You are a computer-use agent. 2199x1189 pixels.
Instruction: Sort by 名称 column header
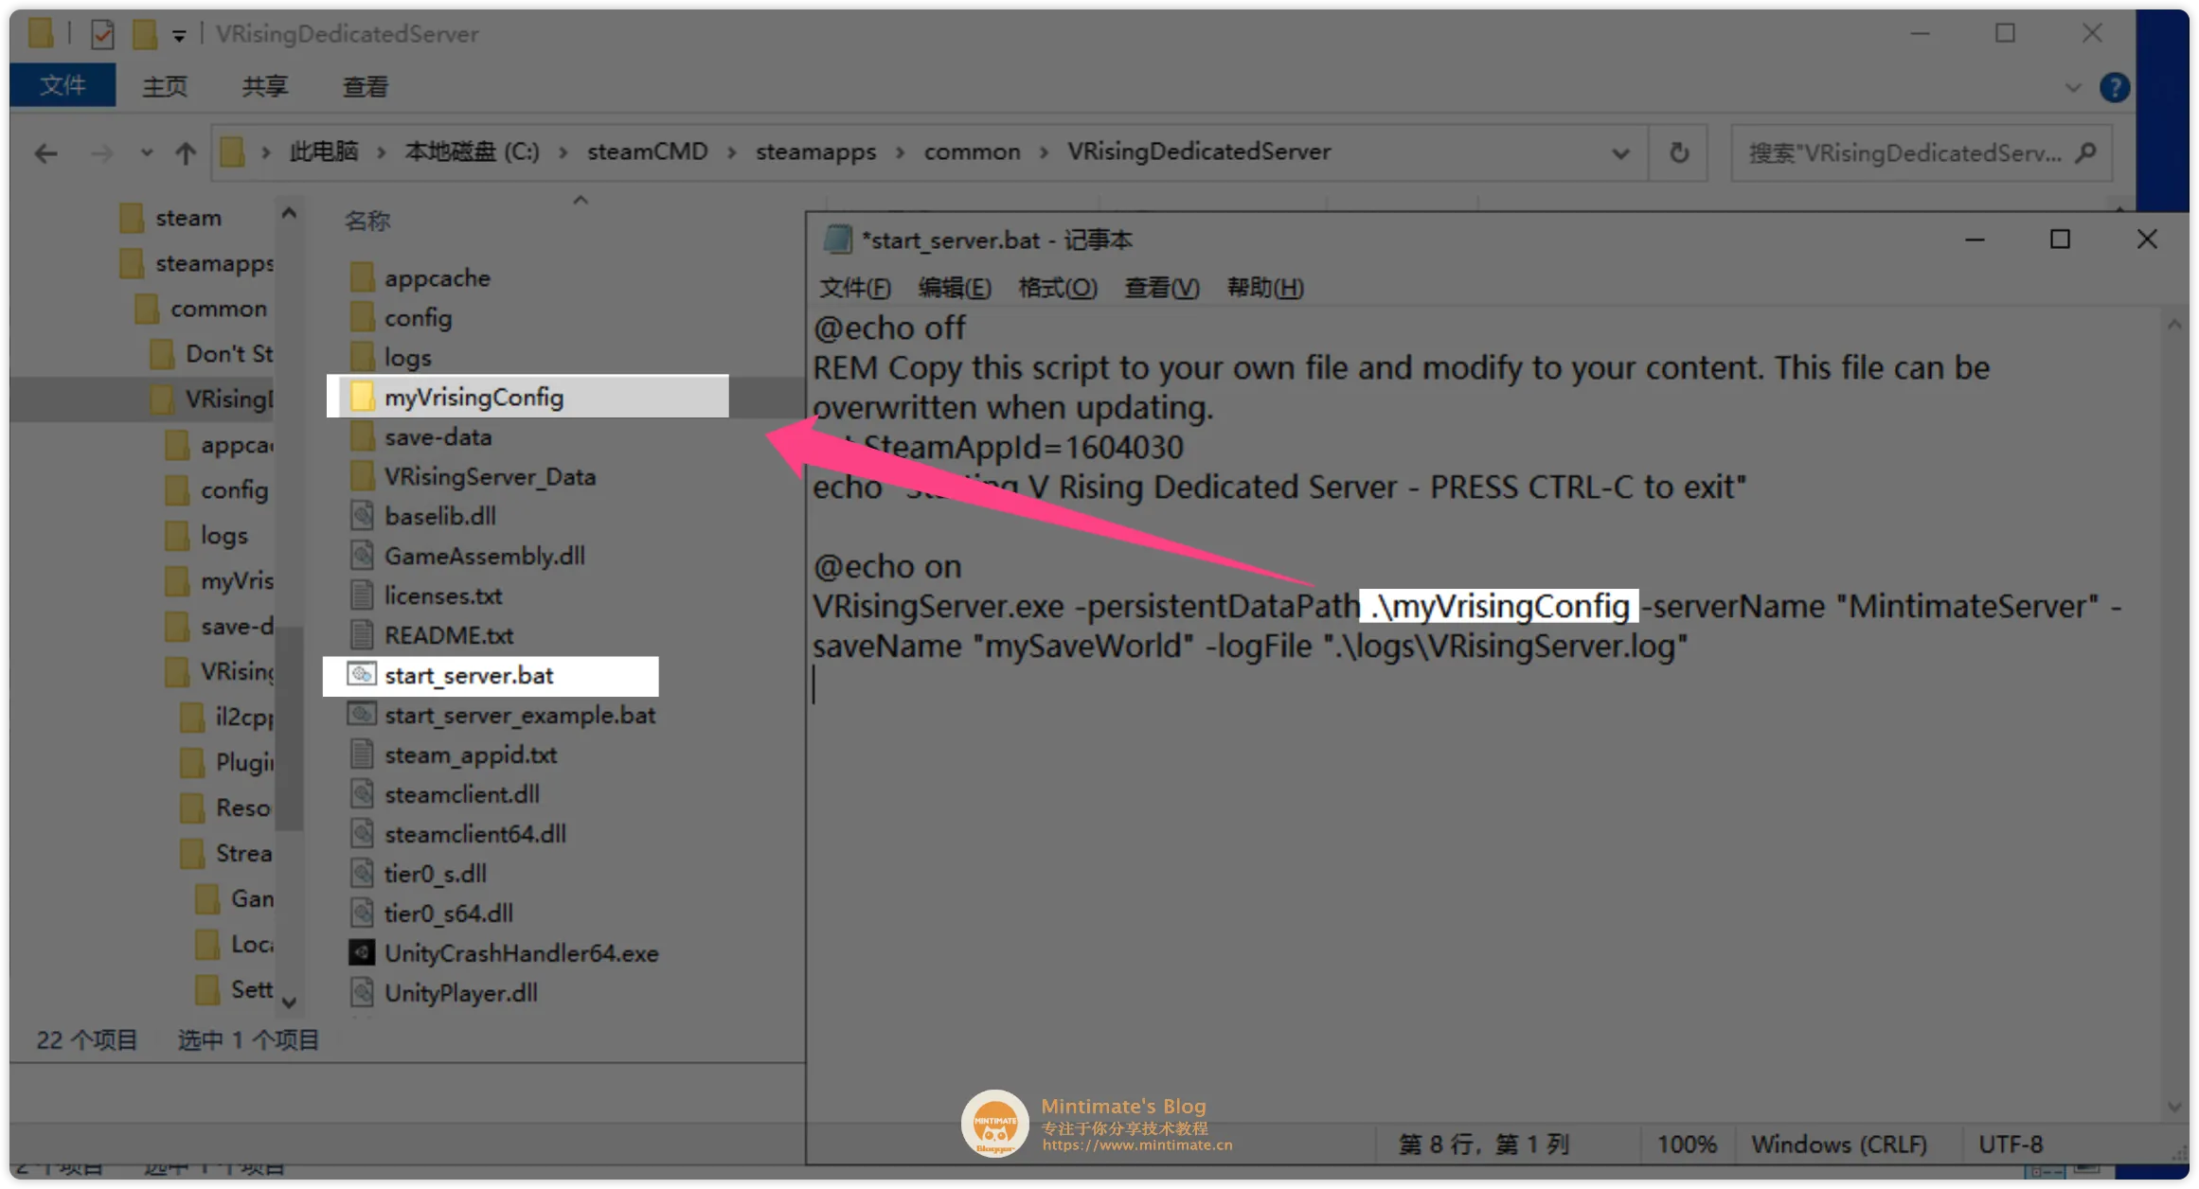pyautogui.click(x=367, y=221)
